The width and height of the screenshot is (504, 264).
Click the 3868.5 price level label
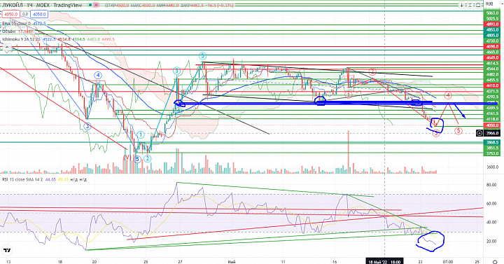tap(492, 142)
